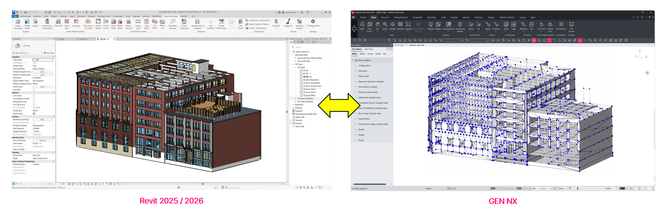Select the Main Bars reinforcement tool

67,24
